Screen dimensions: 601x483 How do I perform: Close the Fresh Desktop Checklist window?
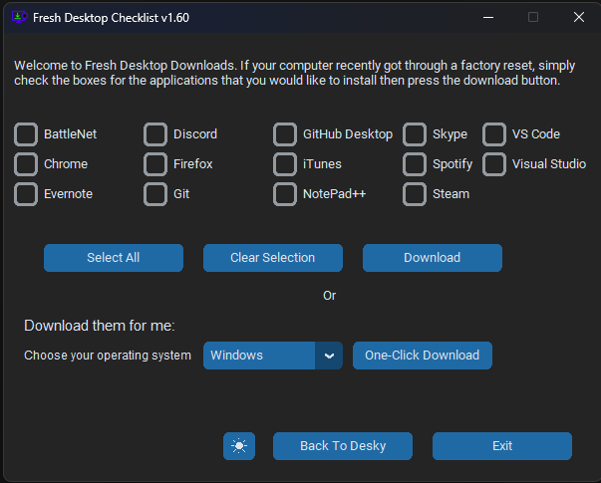tap(579, 17)
